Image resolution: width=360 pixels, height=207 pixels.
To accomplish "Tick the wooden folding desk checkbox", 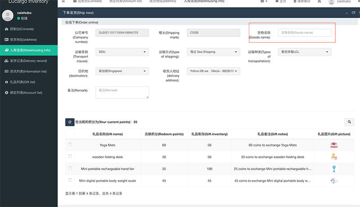I will (x=70, y=156).
